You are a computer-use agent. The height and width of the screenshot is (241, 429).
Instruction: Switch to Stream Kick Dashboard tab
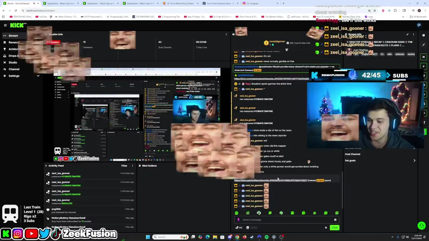point(20,3)
